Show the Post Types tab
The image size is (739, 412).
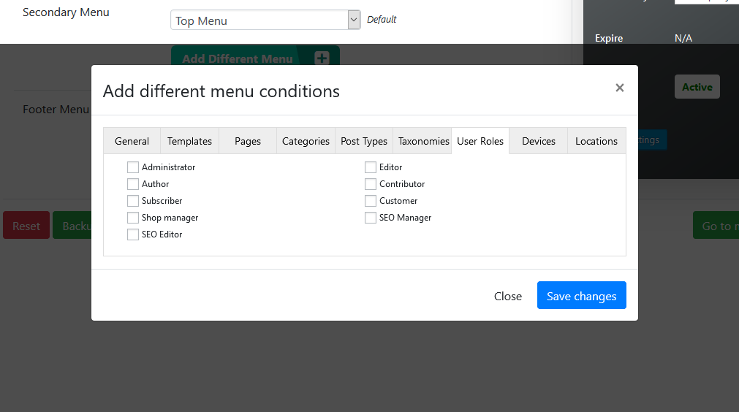pos(364,141)
